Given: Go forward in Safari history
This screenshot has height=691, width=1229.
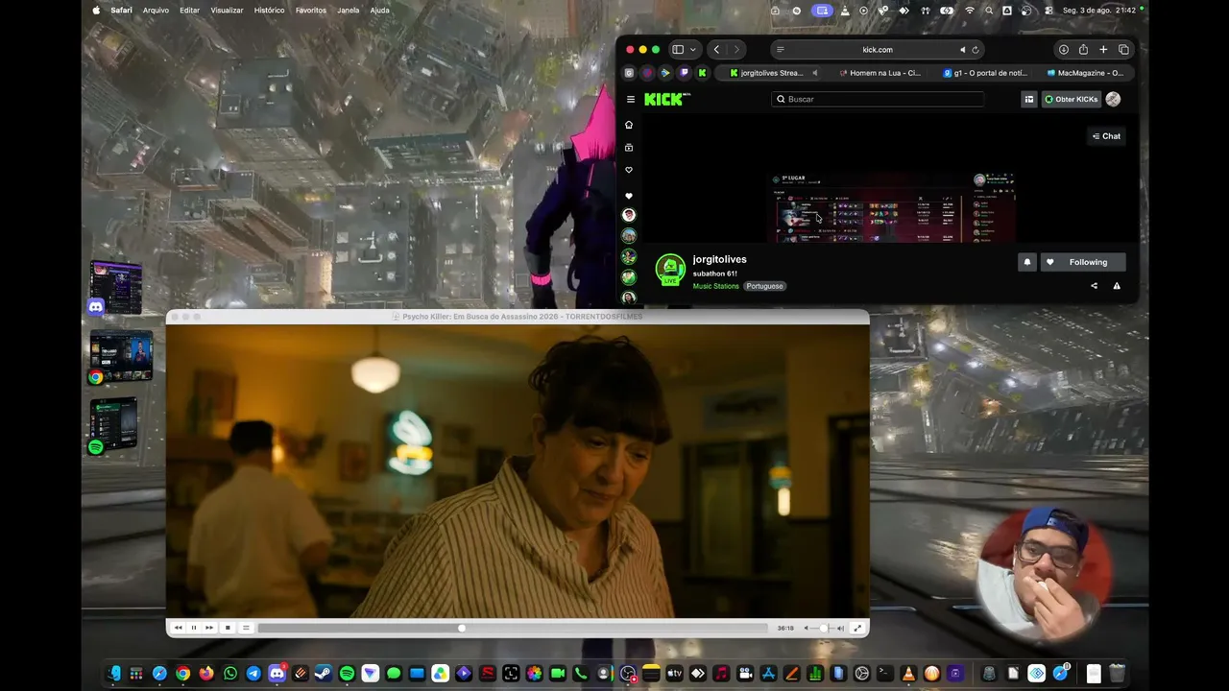Looking at the screenshot, I should pyautogui.click(x=736, y=50).
